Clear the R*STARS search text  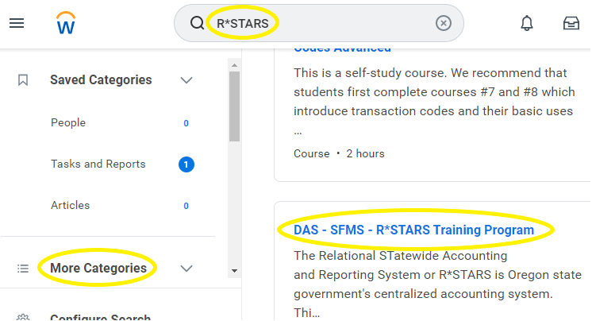point(444,24)
